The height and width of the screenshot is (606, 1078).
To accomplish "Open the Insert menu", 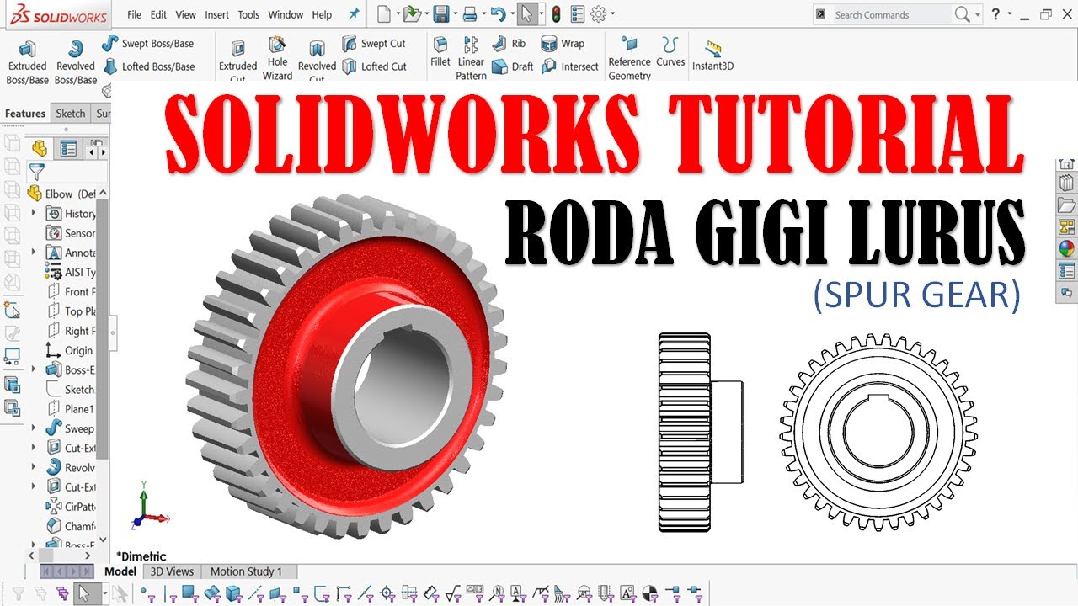I will click(x=216, y=14).
